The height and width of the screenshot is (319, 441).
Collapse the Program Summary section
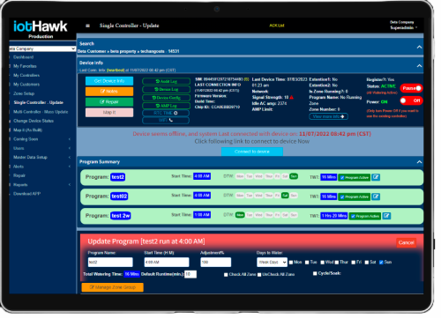click(419, 162)
